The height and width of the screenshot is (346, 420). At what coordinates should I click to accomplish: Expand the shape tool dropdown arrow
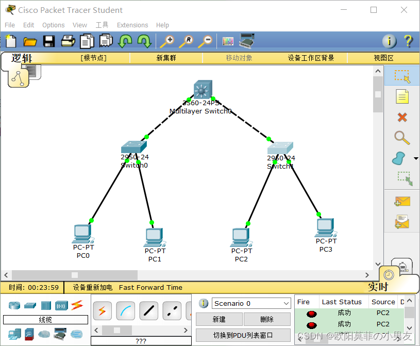point(416,158)
